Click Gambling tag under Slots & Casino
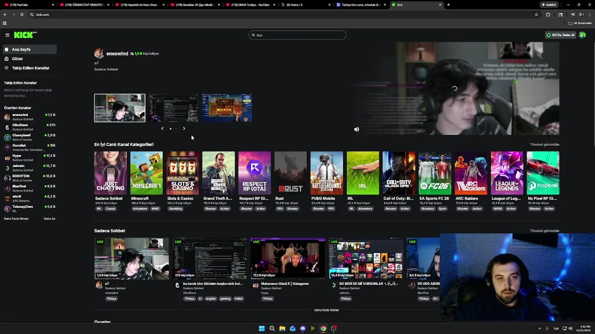 click(175, 209)
